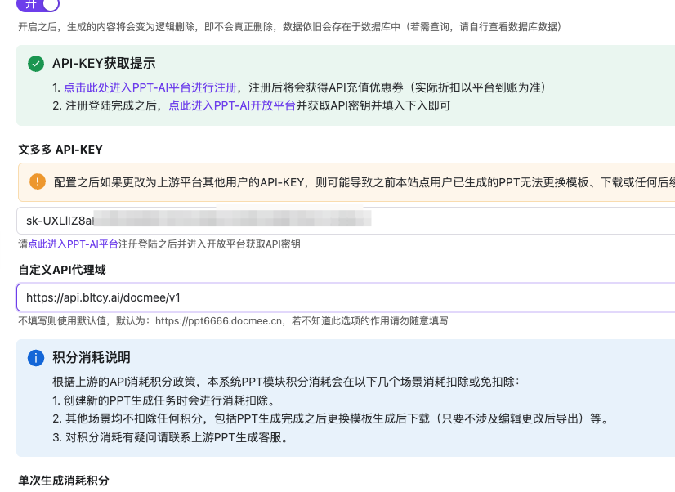Click the green checkmark icon beside API-KEY获取提示
Screen dimensions: 675x492
tap(36, 64)
